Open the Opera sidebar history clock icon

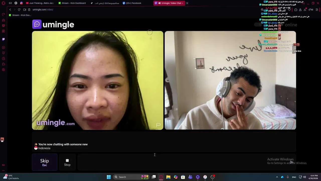4,59
